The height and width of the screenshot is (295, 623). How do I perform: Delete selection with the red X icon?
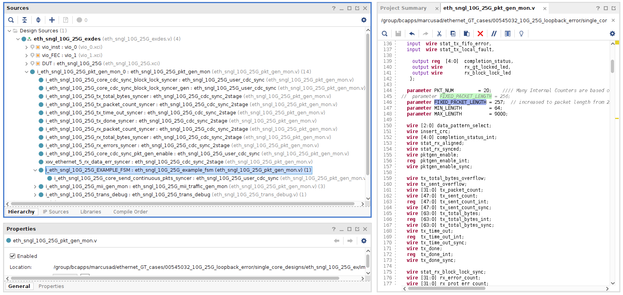480,34
